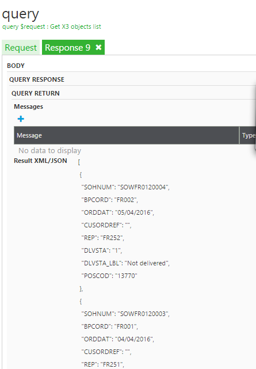Click the SOWFR0120004 order number line

tap(125, 187)
